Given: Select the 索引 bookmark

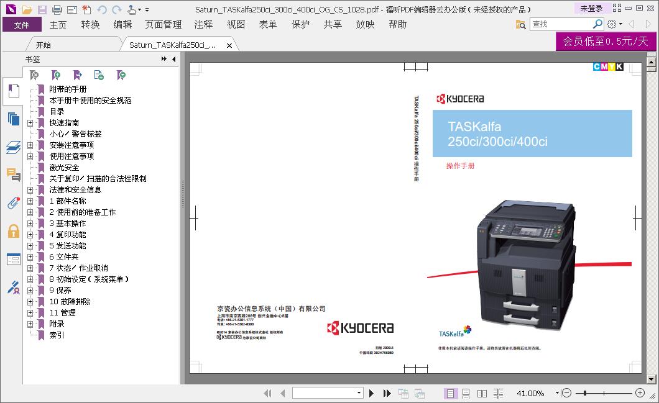Looking at the screenshot, I should pyautogui.click(x=57, y=335).
